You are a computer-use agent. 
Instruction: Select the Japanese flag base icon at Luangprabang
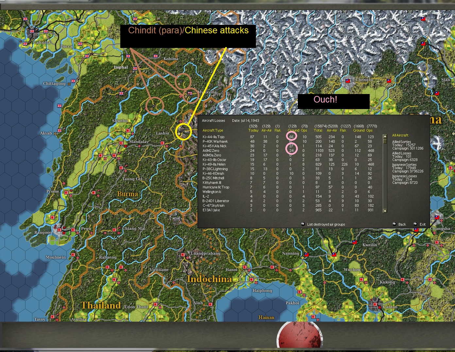(183, 255)
